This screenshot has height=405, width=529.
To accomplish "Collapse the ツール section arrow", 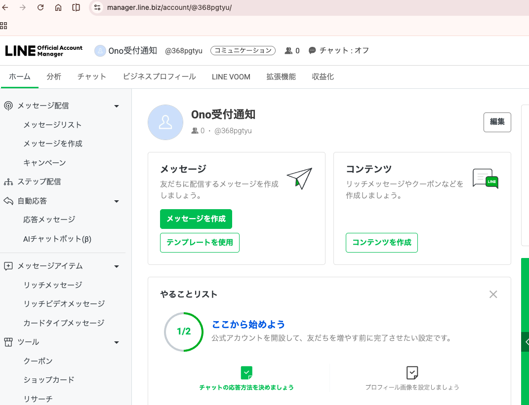I will pos(117,343).
